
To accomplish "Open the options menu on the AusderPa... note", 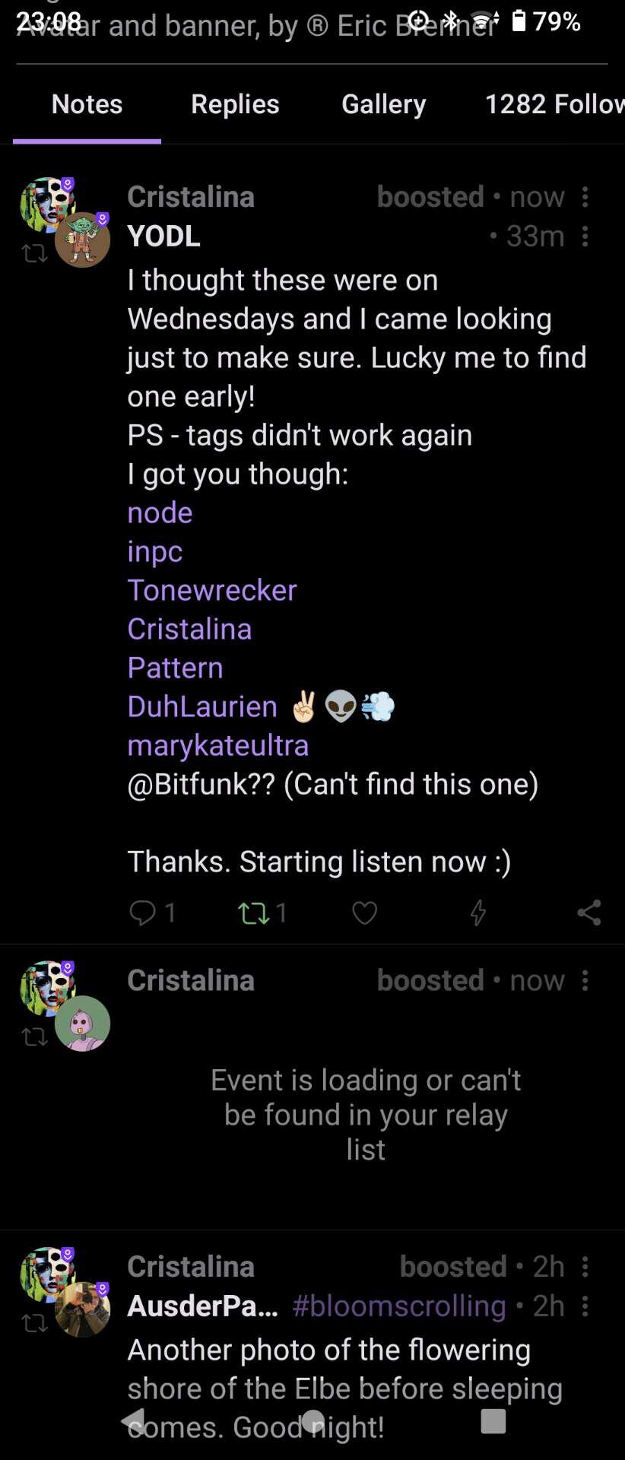I will 585,1306.
